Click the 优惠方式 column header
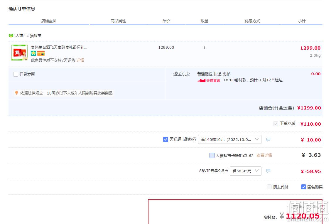Viewport: 331px width, 224px height. (x=252, y=21)
